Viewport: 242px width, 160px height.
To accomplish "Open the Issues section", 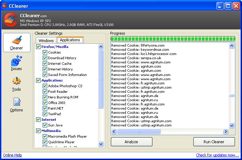I will pos(16,63).
